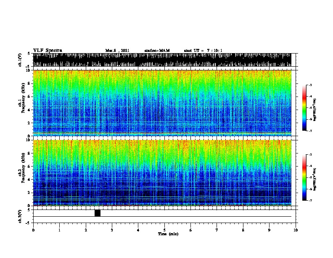This screenshot has height=258, width=333.
Task: Click the "start UT = 7:10:1" label
Action: [203, 51]
